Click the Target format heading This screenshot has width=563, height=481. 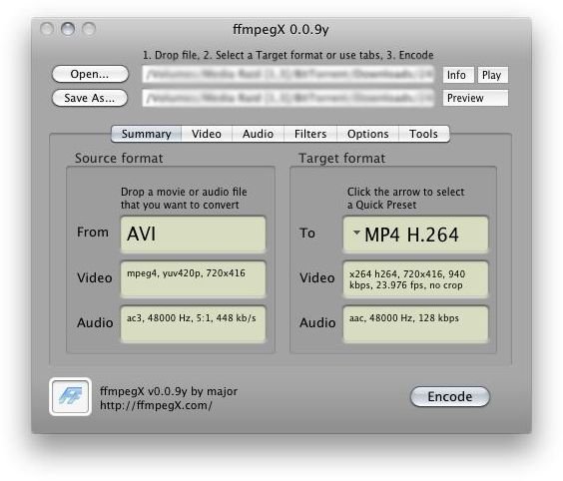tap(342, 158)
